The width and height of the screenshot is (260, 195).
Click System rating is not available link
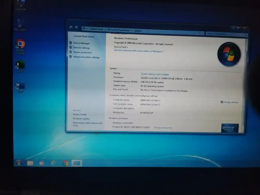(155, 74)
